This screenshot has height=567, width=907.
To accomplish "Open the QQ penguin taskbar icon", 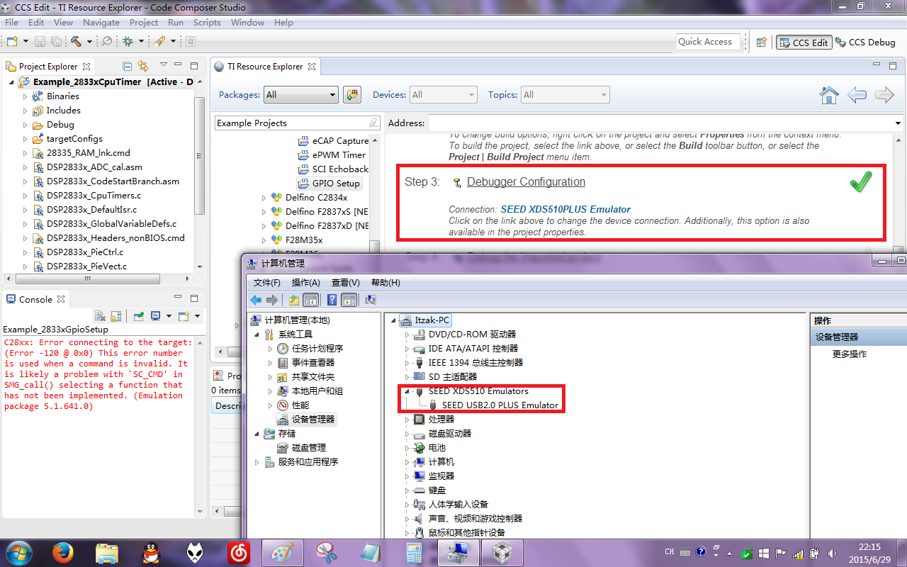I will [151, 552].
